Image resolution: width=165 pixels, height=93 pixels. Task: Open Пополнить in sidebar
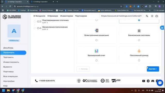pos(13,53)
